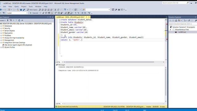Click the Properties wrench icon in main toolbar
Screen dimensions: 197x111
pos(116,10)
